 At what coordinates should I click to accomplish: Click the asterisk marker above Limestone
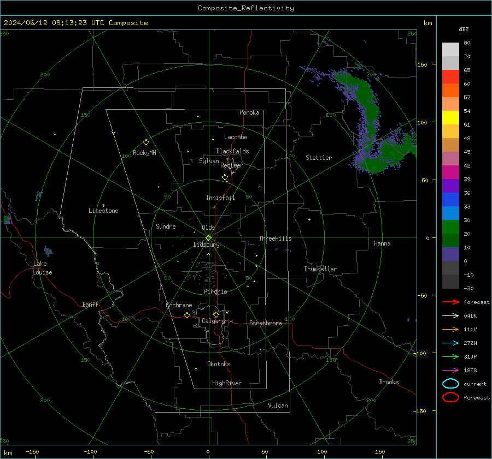[x=103, y=206]
